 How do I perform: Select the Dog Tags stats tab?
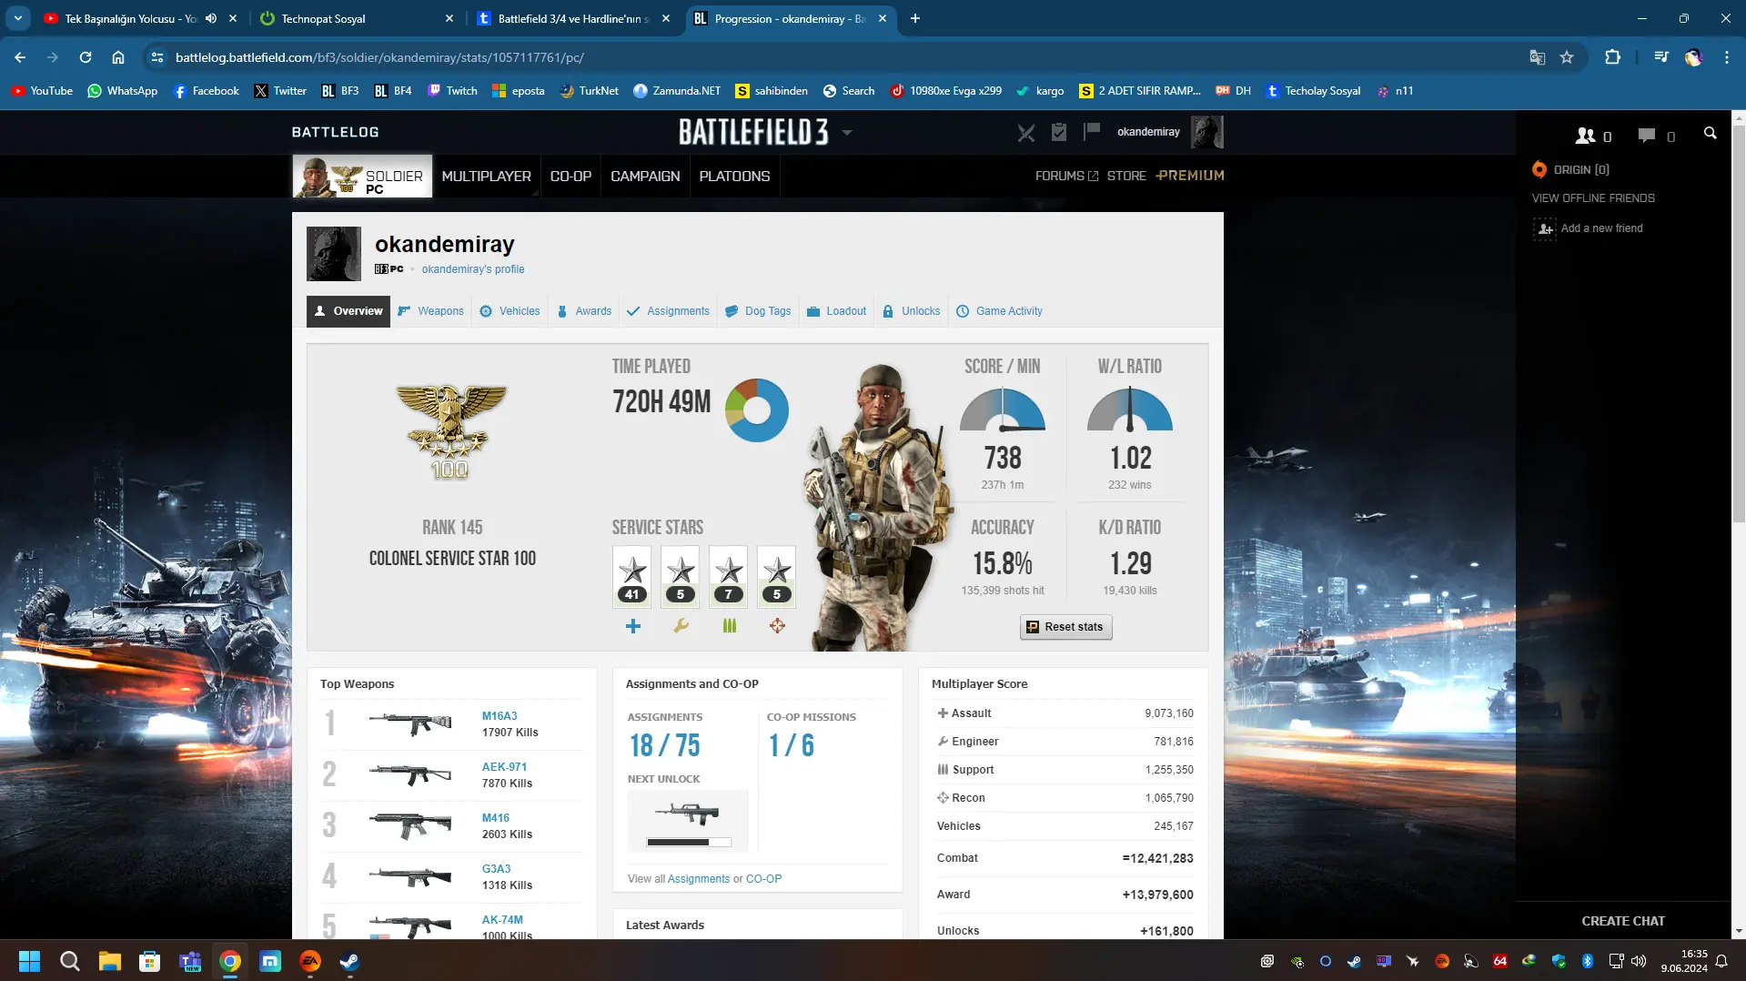(758, 311)
